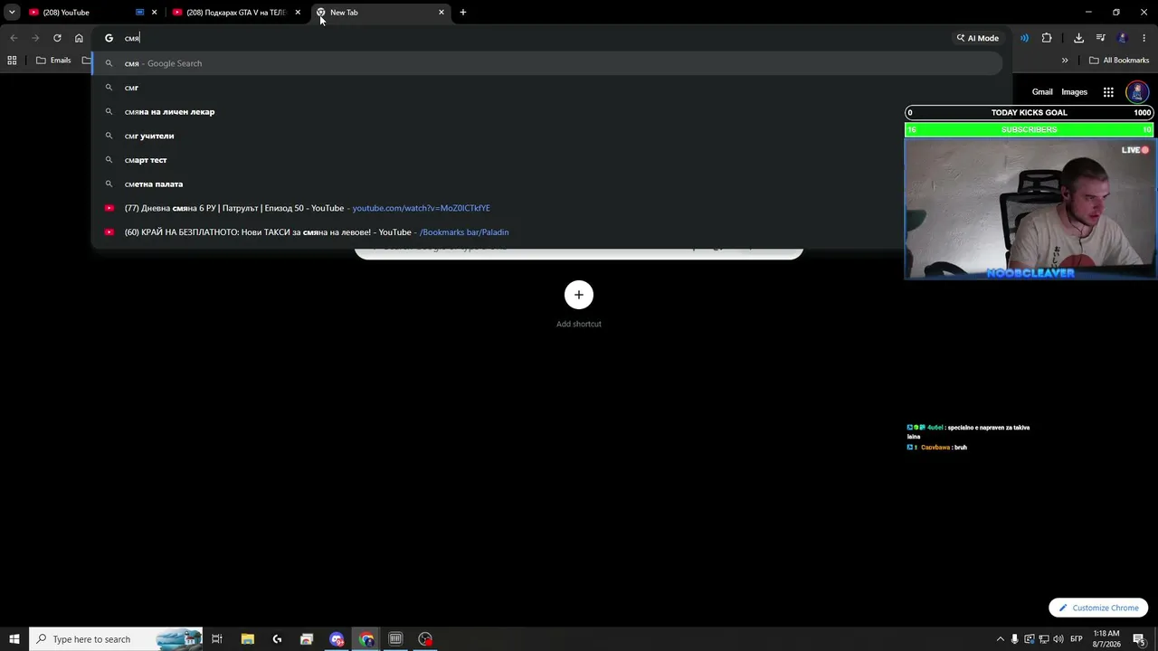
Task: Click the Add shortcut label
Action: click(x=579, y=324)
